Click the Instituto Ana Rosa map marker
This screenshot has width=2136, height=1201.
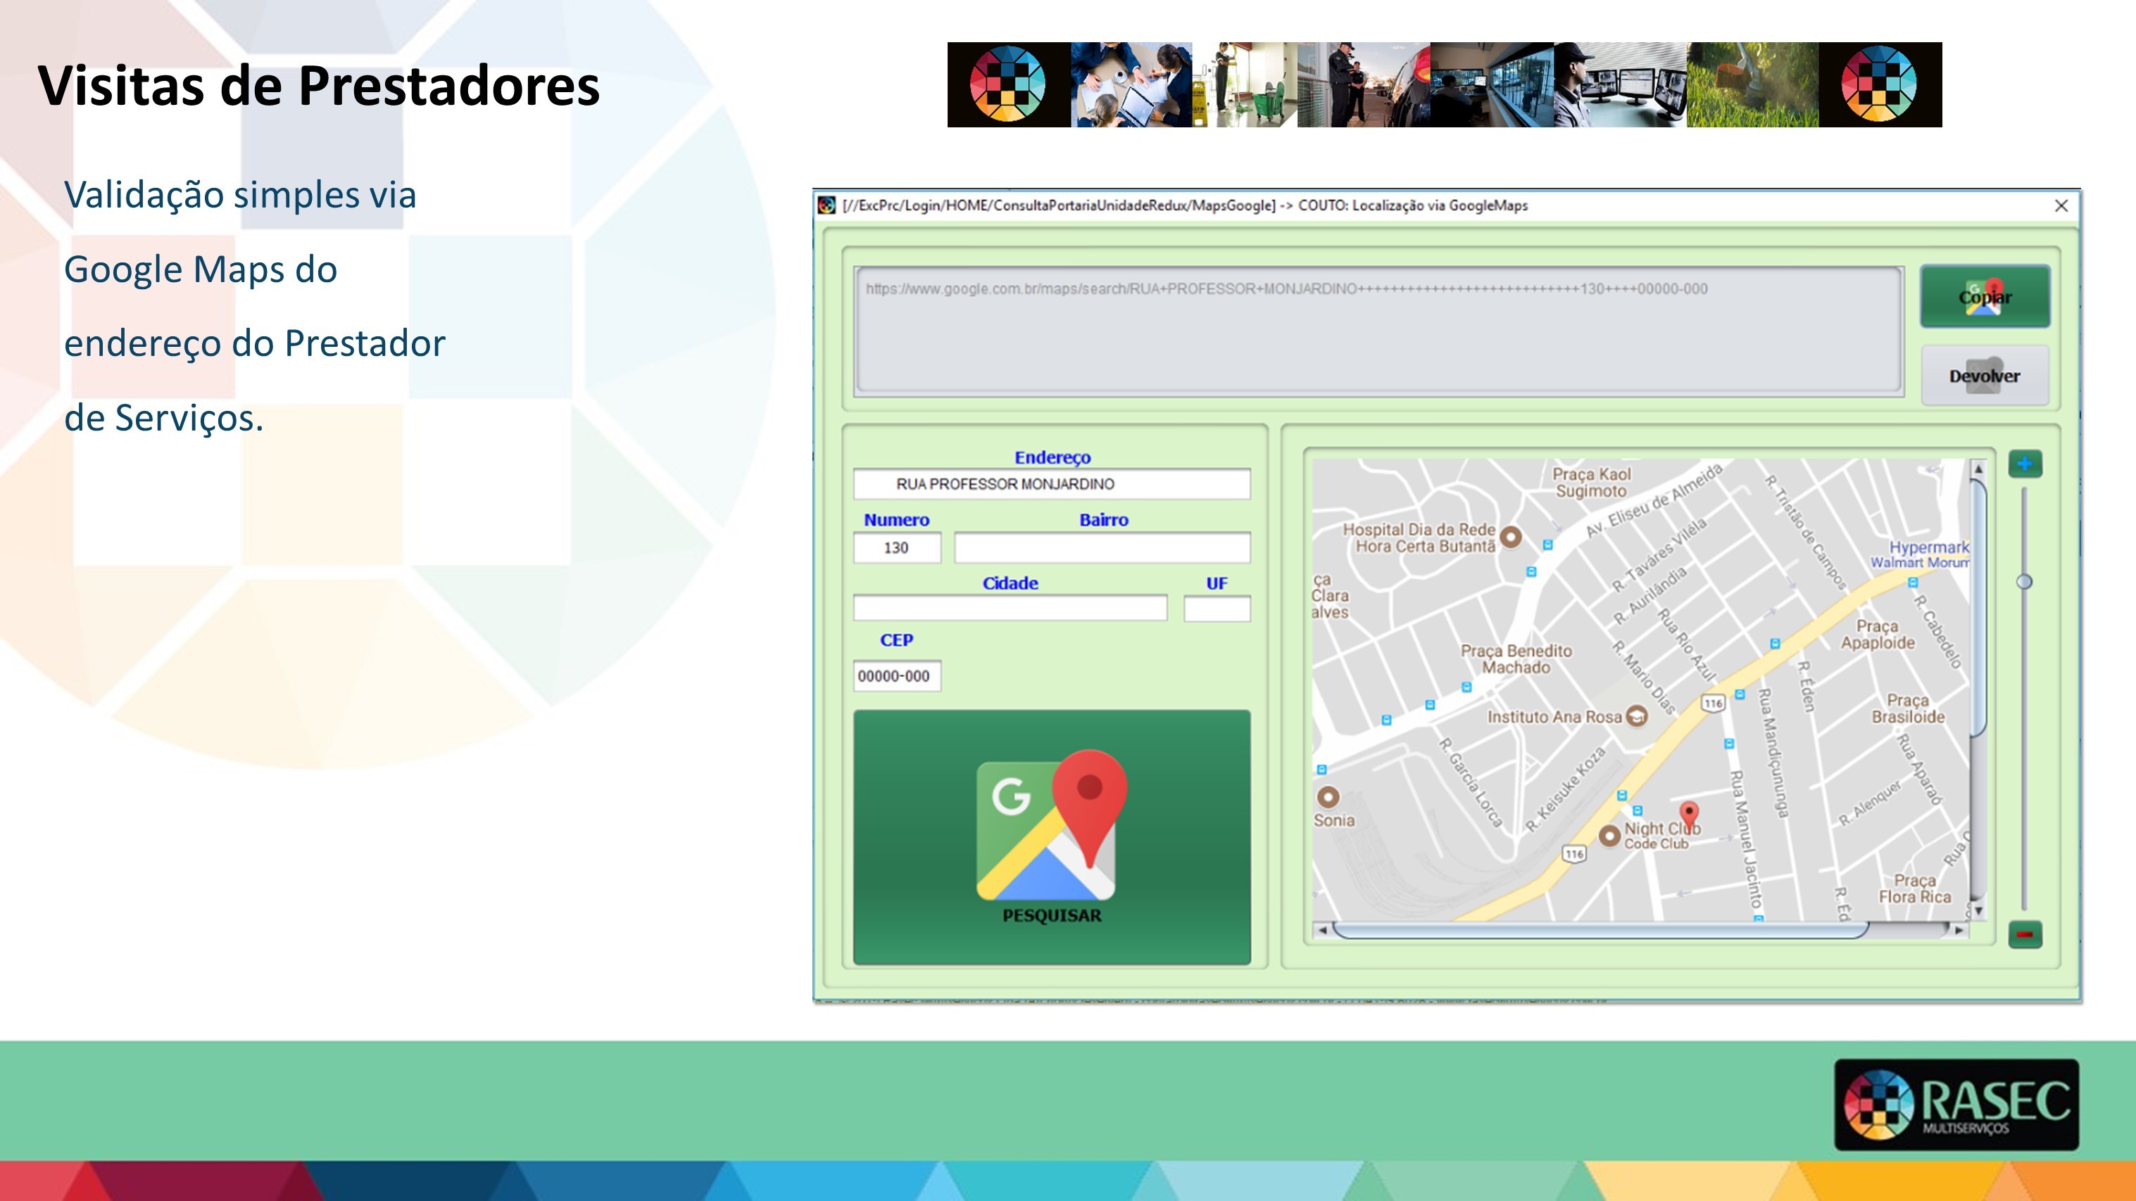click(1636, 716)
